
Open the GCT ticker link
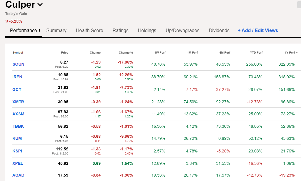(17, 90)
